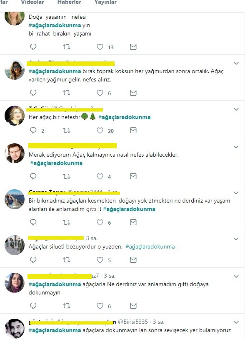Open chevron menu on "Ağaçlar silüeti" tweet
245x340 pixels.
click(236, 239)
